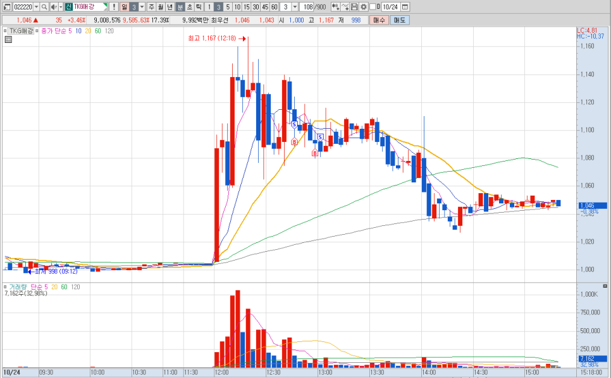The image size is (611, 378).
Task: Click the 7,162 volume tag on the volume axis
Action: (592, 358)
